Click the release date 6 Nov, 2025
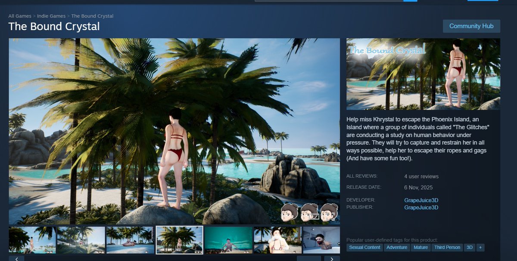 [418, 187]
